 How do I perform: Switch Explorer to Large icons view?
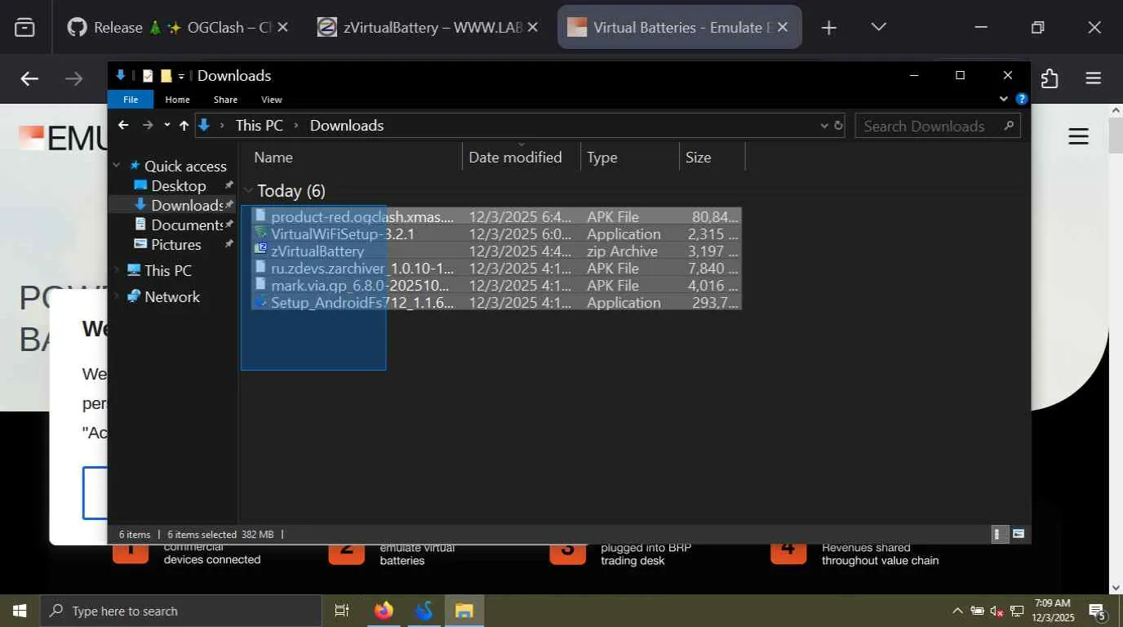tap(1019, 534)
